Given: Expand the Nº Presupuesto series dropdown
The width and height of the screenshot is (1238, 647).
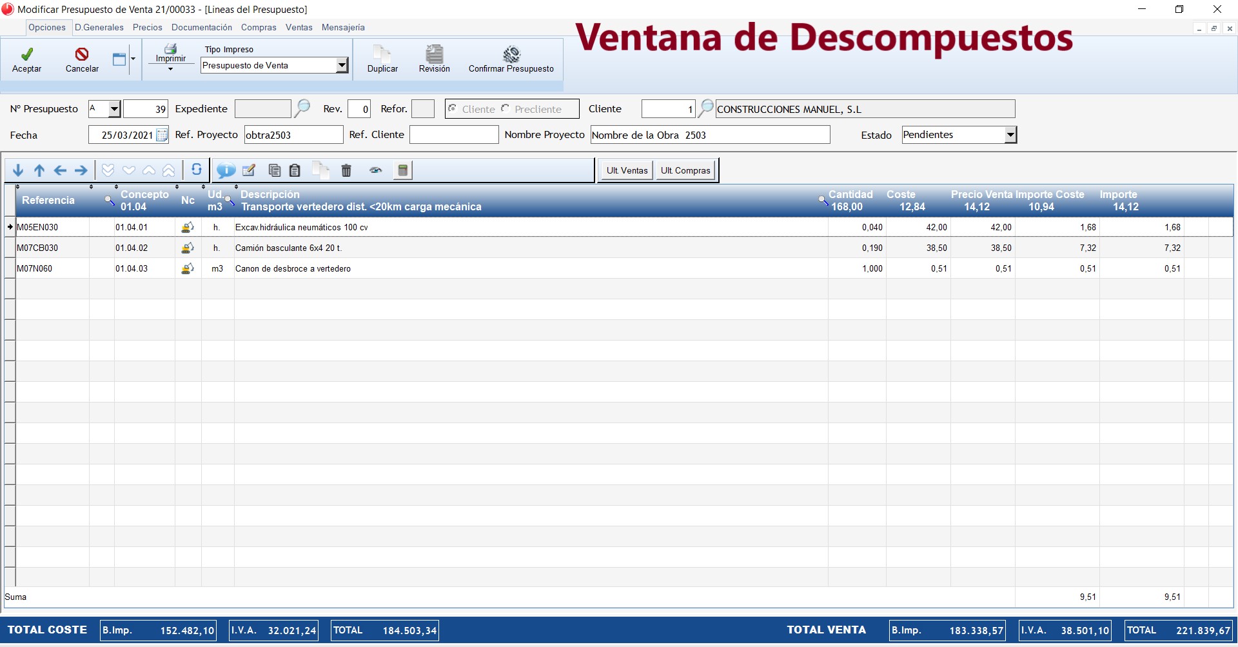Looking at the screenshot, I should coord(114,108).
